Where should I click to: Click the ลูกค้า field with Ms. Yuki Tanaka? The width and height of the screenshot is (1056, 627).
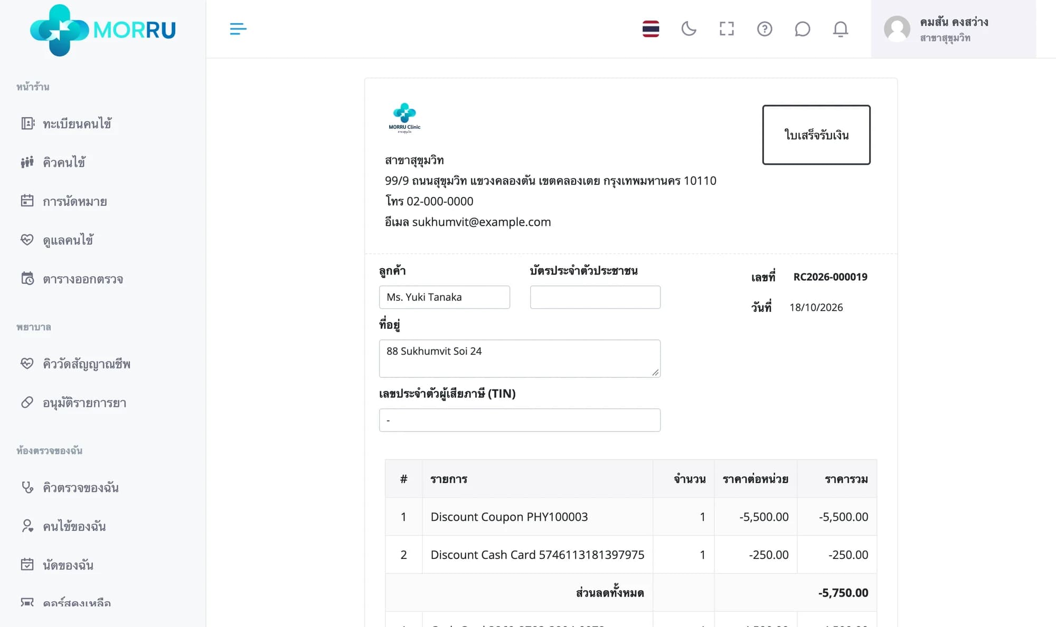point(445,297)
